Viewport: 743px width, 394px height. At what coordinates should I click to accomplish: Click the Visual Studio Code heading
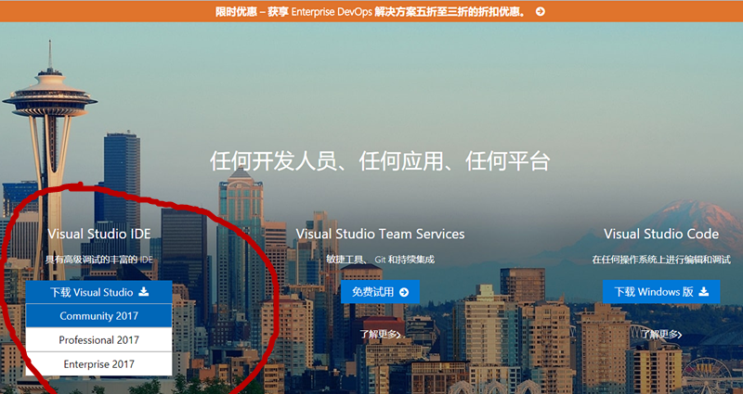[661, 234]
